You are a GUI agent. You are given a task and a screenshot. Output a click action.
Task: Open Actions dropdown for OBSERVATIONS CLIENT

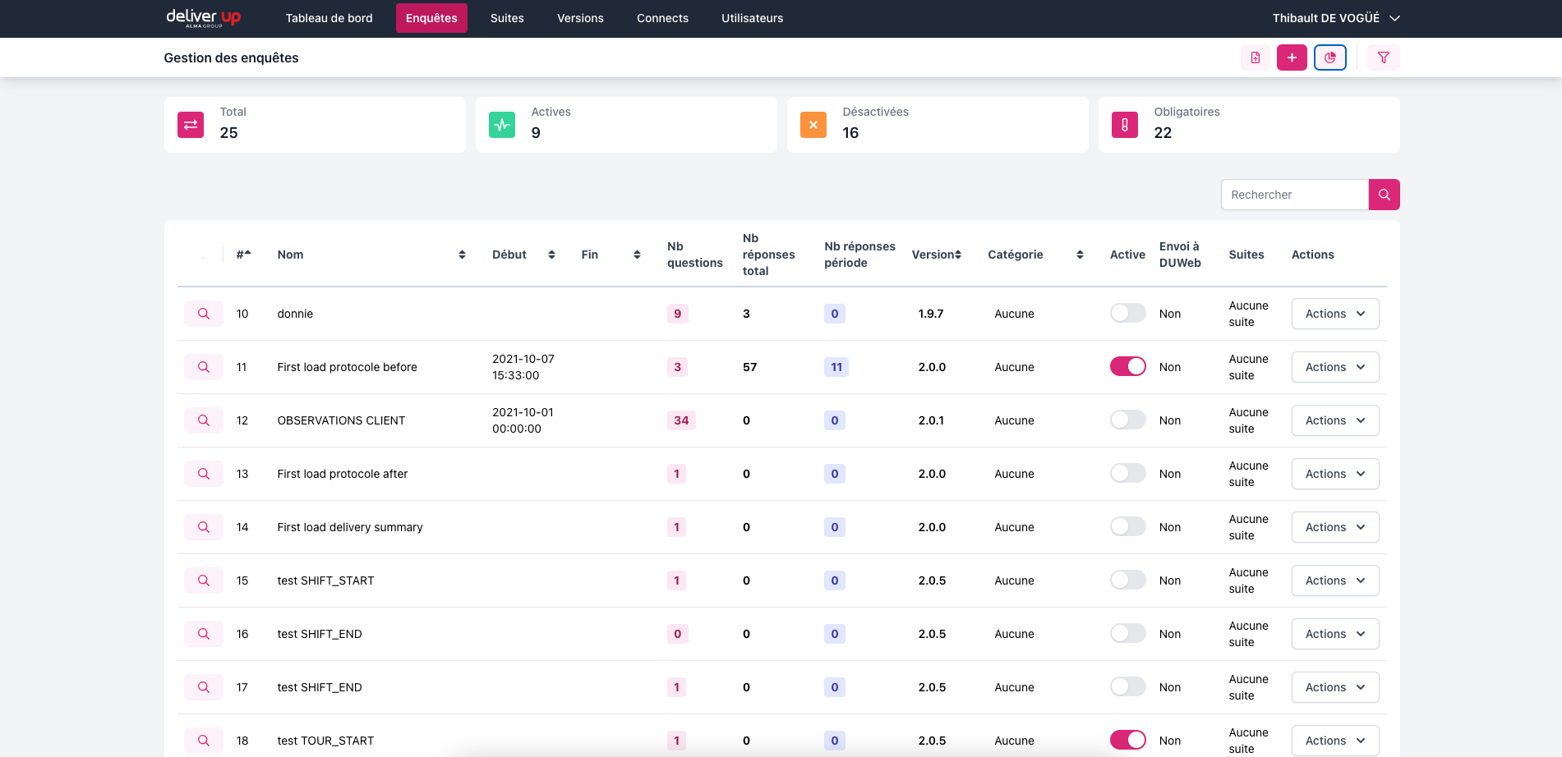click(1335, 420)
